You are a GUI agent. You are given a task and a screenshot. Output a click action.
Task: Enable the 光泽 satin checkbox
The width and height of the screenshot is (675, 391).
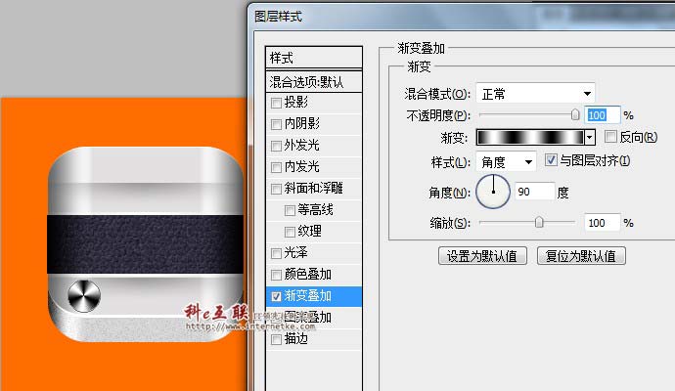(x=277, y=253)
